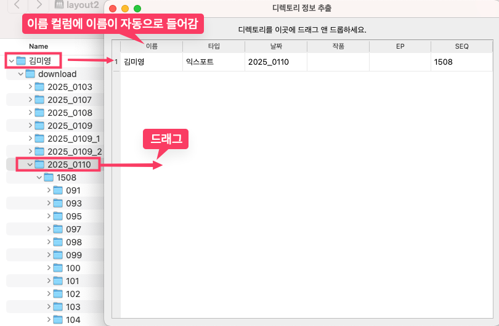The height and width of the screenshot is (326, 499).
Task: Select the empty EP cell in row 1
Action: (400, 62)
